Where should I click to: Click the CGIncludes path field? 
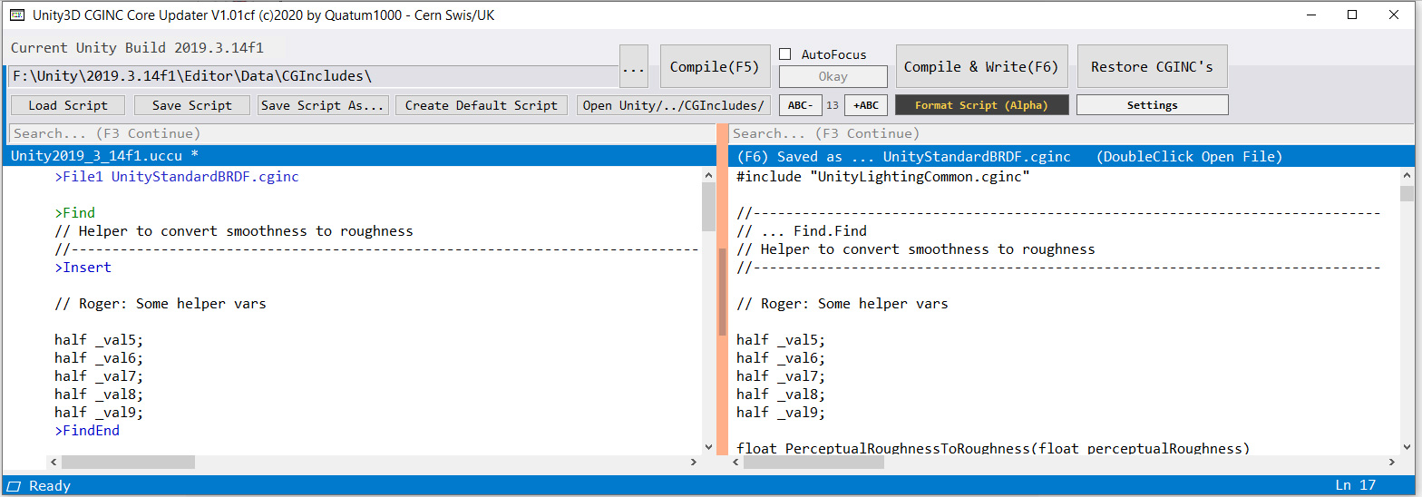[313, 76]
